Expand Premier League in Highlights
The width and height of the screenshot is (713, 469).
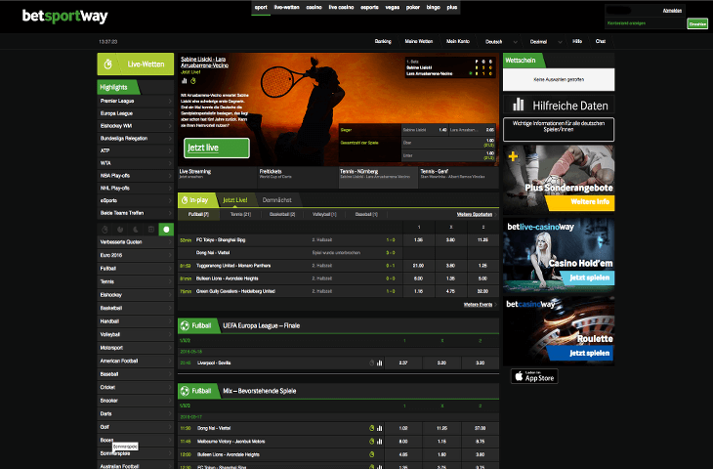click(x=136, y=101)
